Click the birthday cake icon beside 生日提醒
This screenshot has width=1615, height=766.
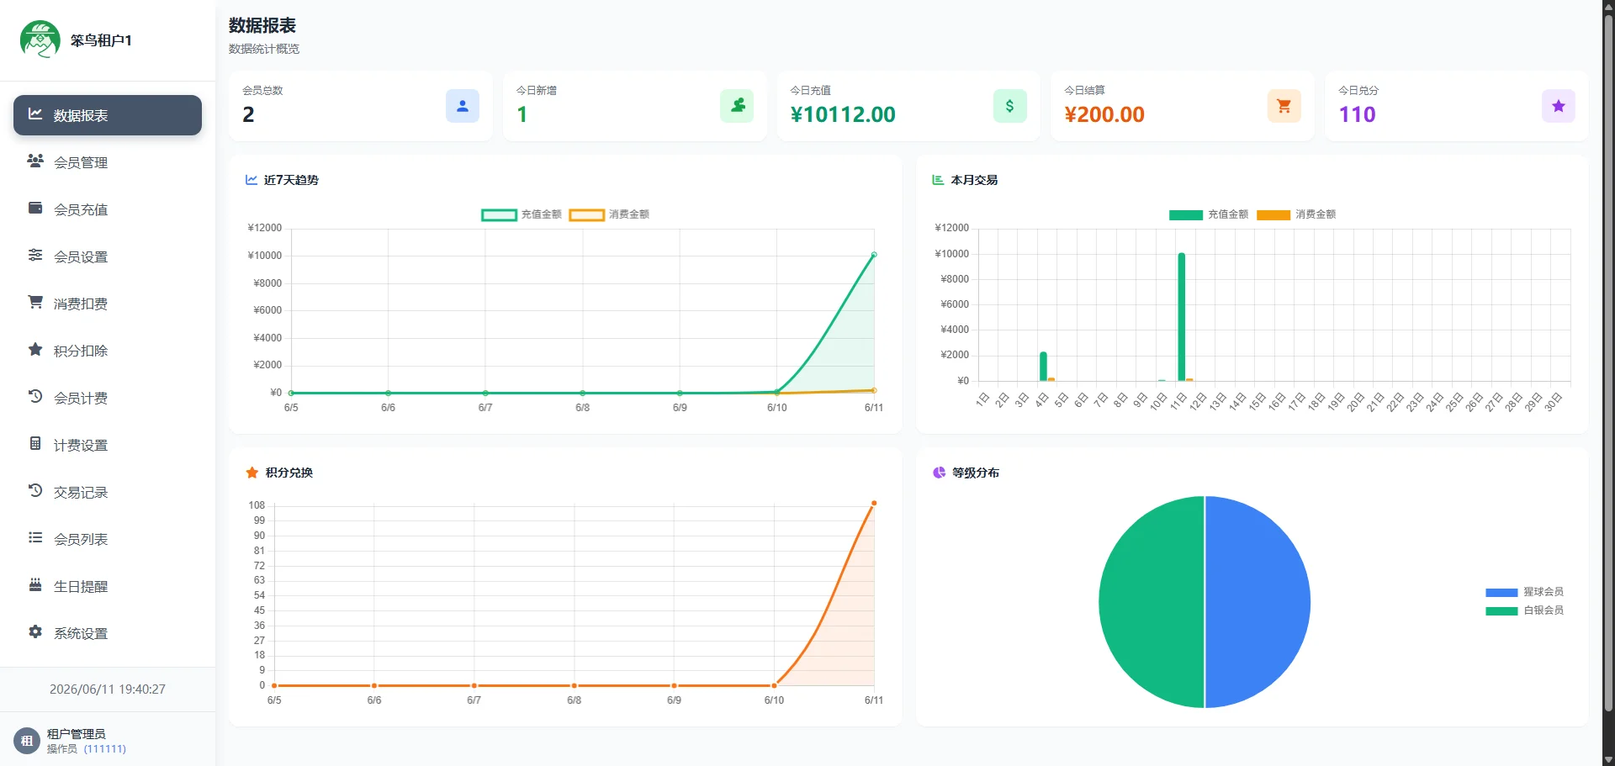click(35, 584)
